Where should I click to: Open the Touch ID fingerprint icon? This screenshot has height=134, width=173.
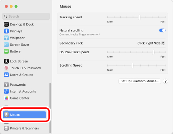(6, 68)
